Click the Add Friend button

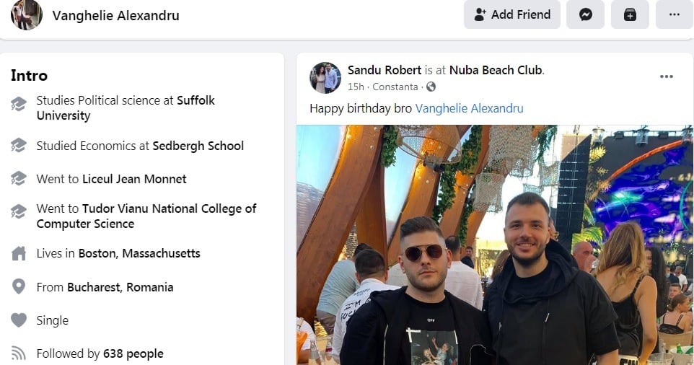(512, 14)
